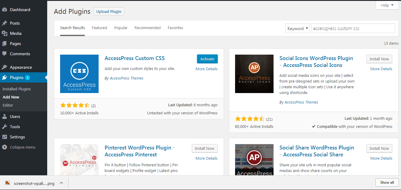
Task: Open the AccessPress Pinterest plugin thumbnail
Action: [x=79, y=160]
